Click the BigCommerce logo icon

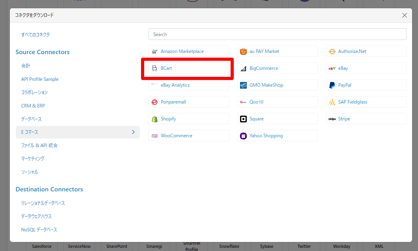(x=243, y=68)
